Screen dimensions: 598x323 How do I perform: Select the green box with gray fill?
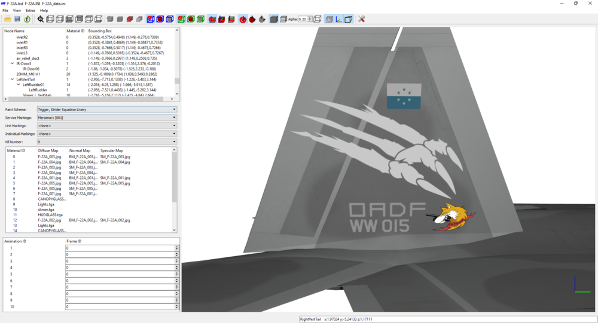click(x=200, y=19)
